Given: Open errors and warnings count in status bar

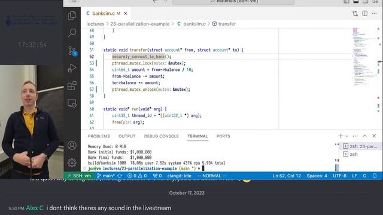Looking at the screenshot, I should (x=137, y=176).
